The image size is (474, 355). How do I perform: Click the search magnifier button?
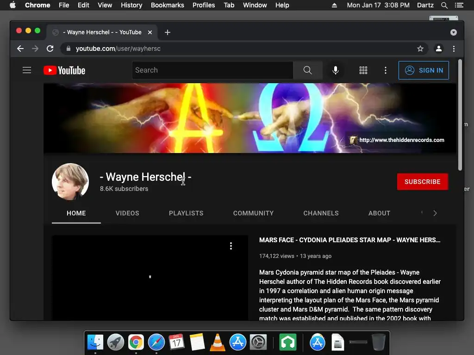307,70
